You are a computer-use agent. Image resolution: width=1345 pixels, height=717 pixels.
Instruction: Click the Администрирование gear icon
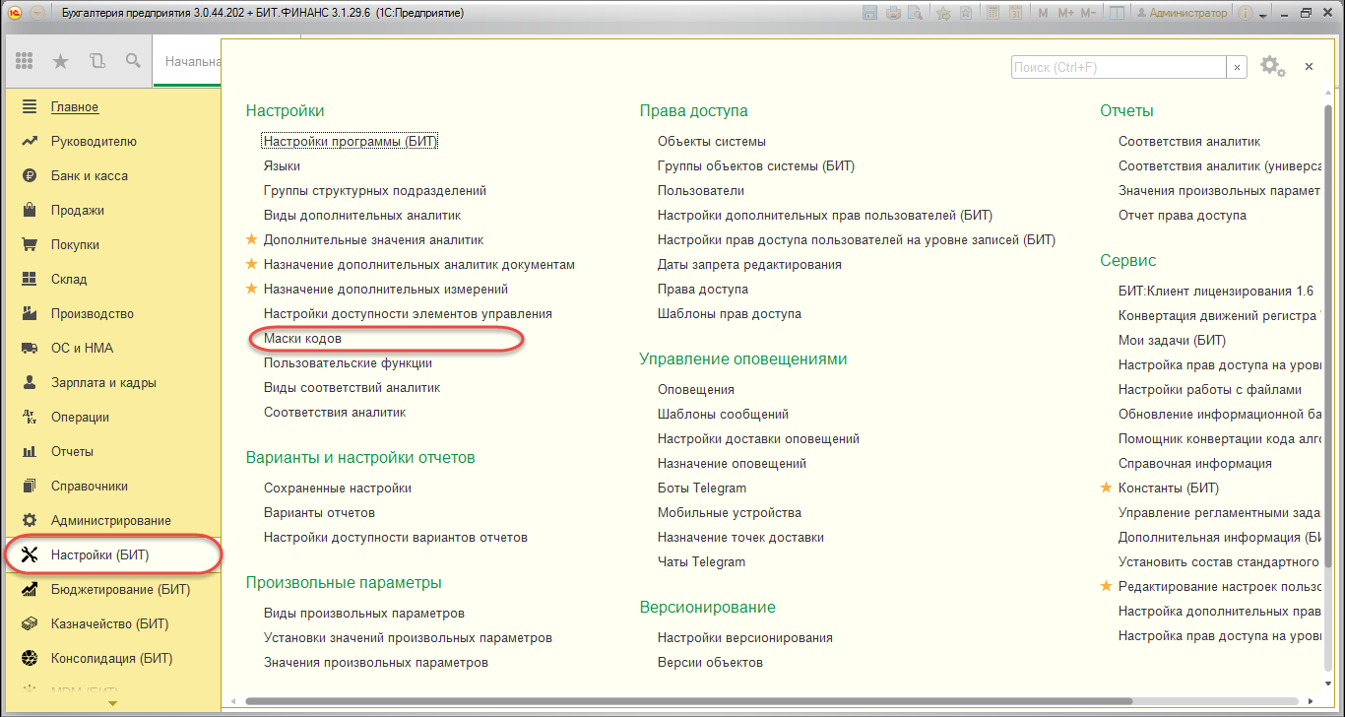coord(30,520)
